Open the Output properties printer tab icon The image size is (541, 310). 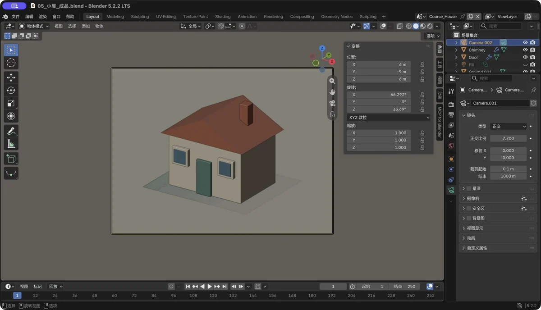(x=451, y=114)
